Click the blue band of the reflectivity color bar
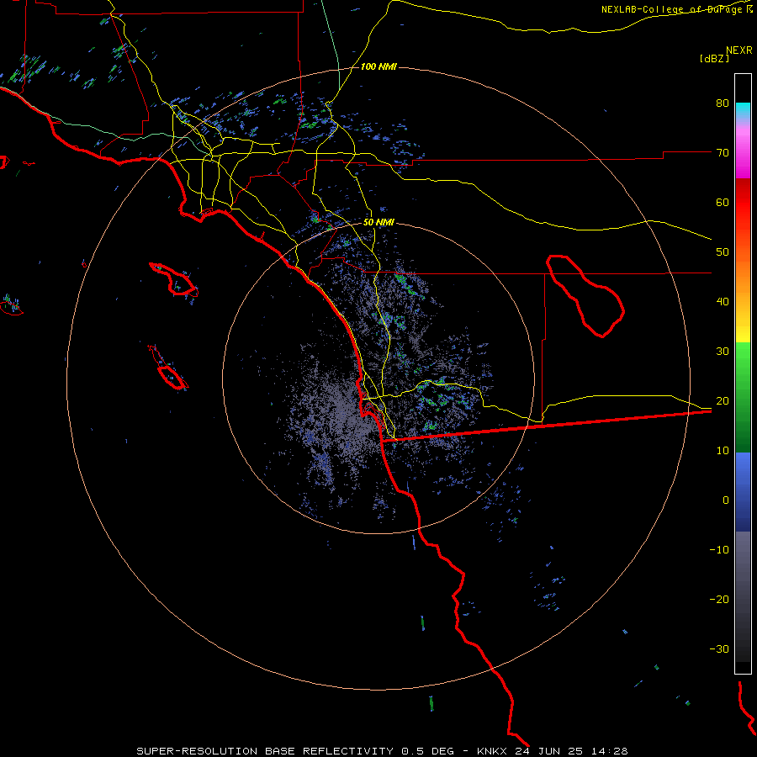The width and height of the screenshot is (757, 757). pyautogui.click(x=743, y=492)
